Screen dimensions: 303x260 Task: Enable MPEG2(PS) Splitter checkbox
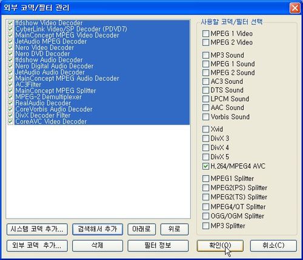click(205, 188)
